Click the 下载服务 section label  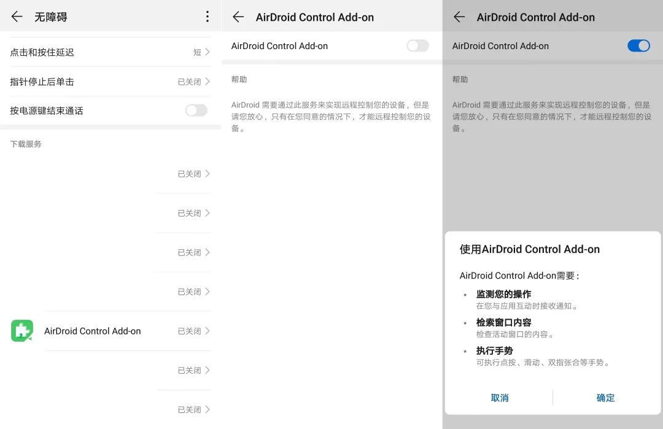pyautogui.click(x=26, y=144)
